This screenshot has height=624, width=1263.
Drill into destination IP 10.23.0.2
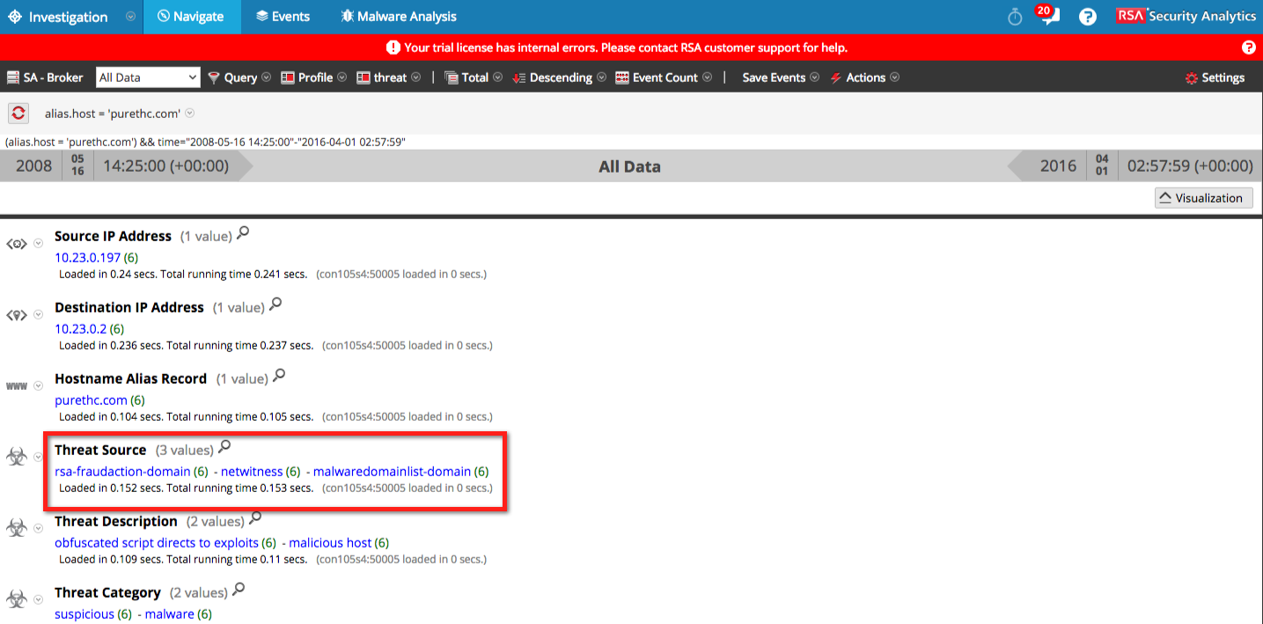[80, 328]
